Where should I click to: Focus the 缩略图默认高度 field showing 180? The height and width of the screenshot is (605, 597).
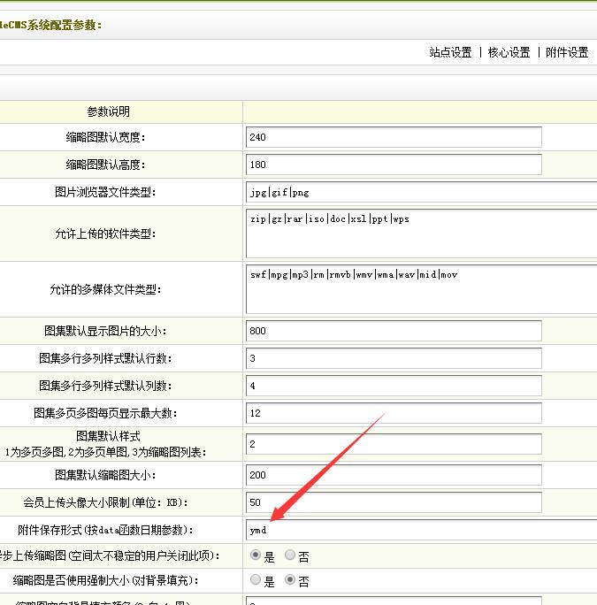[x=394, y=165]
